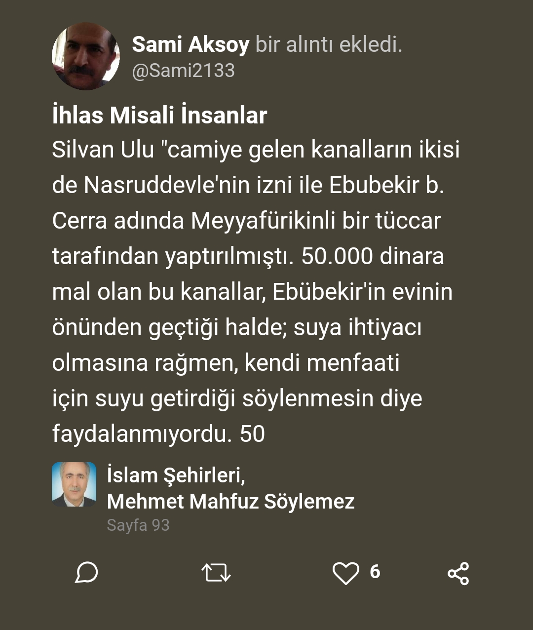Image resolution: width=533 pixels, height=630 pixels.
Task: Open the book title İslam Şehirleri
Action: point(176,475)
